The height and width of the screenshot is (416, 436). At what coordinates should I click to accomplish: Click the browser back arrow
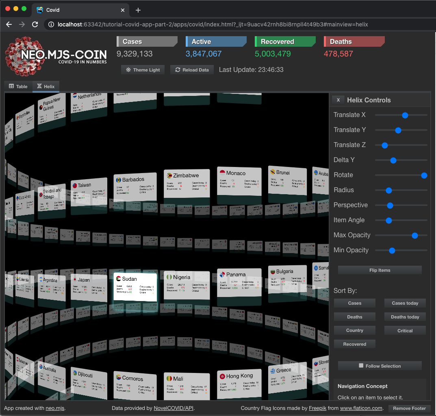click(9, 24)
